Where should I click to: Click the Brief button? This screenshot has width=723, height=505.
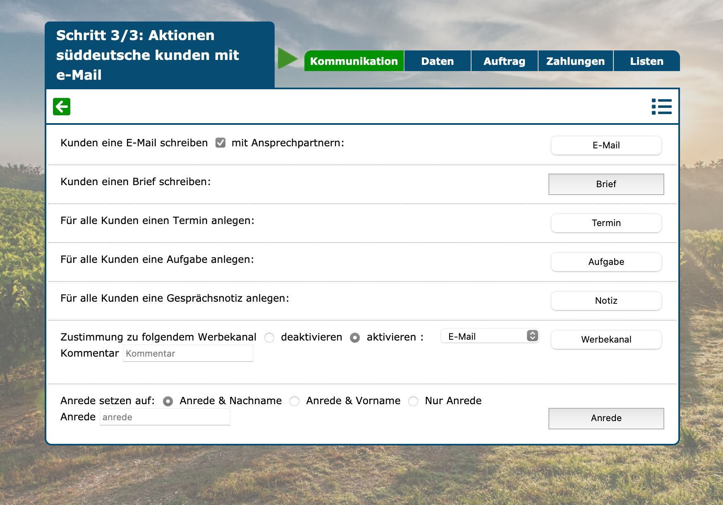(606, 184)
